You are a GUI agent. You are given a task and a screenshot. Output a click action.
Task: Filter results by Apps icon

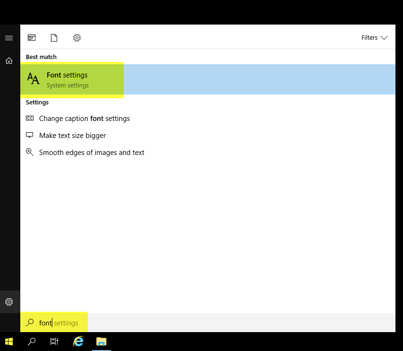(x=32, y=38)
